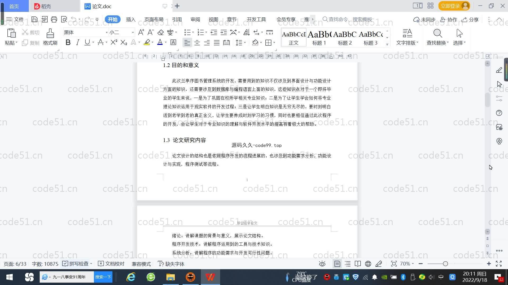508x285 pixels.
Task: Apply yellow text highlight color
Action: tap(147, 42)
